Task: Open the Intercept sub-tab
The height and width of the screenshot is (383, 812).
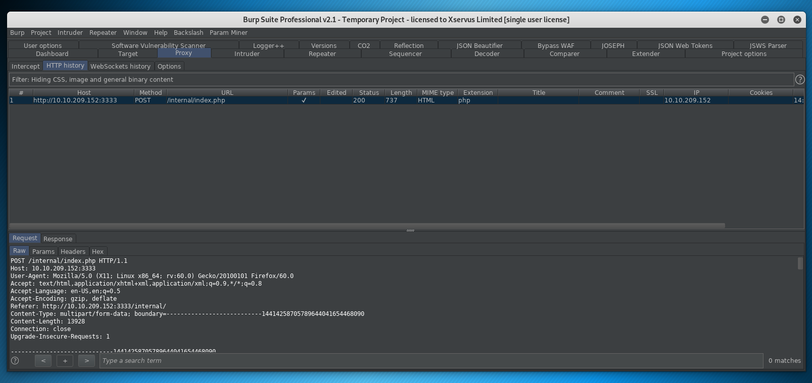Action: tap(25, 66)
